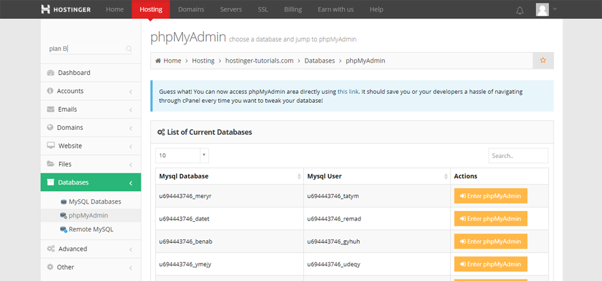
Task: Select cell u694443746_remad
Action: [377, 218]
